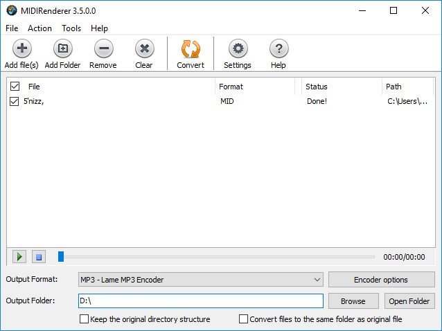
Task: Open the File menu
Action: [12, 28]
